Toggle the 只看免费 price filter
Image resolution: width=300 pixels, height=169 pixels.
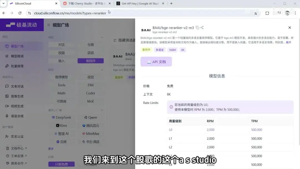coord(61,164)
